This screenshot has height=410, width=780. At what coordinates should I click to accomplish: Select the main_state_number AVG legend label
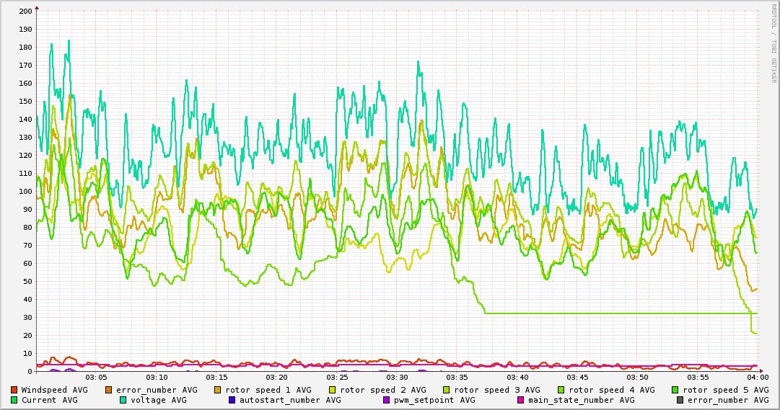(x=582, y=401)
